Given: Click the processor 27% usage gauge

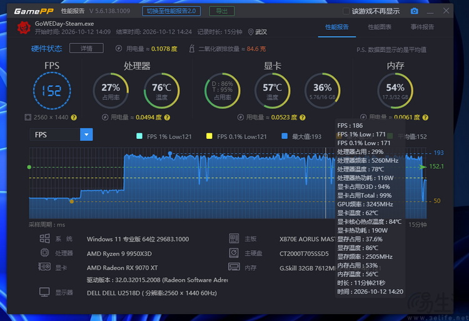Looking at the screenshot, I should click(111, 91).
